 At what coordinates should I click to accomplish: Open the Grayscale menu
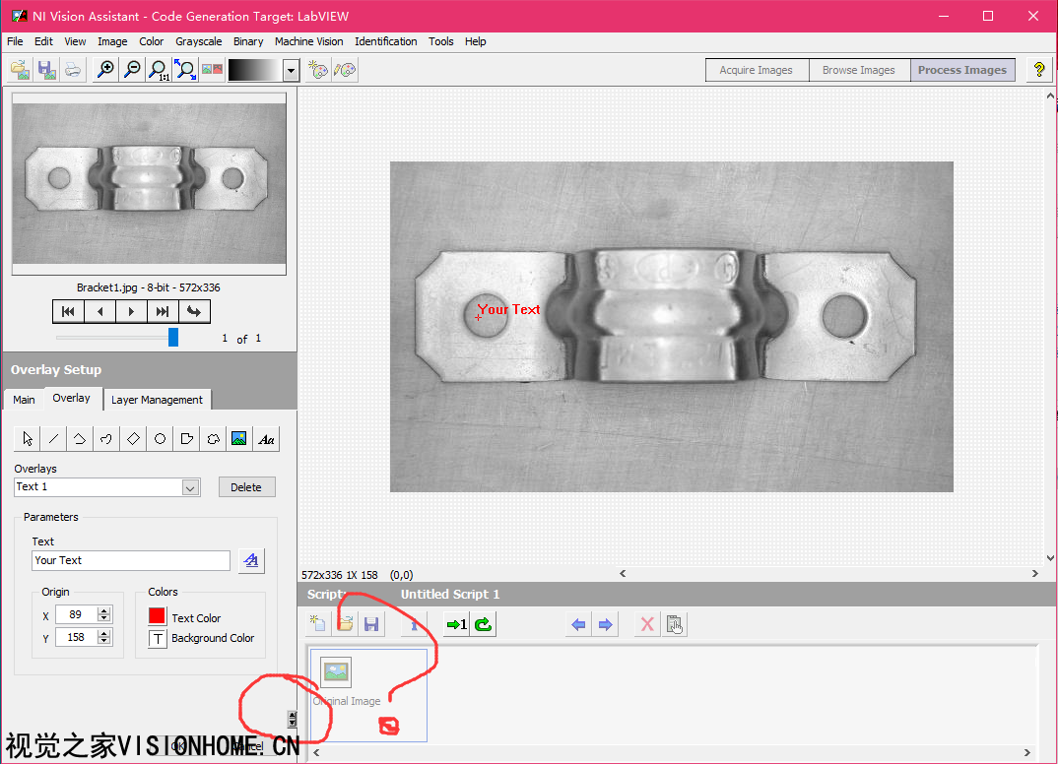tap(198, 41)
